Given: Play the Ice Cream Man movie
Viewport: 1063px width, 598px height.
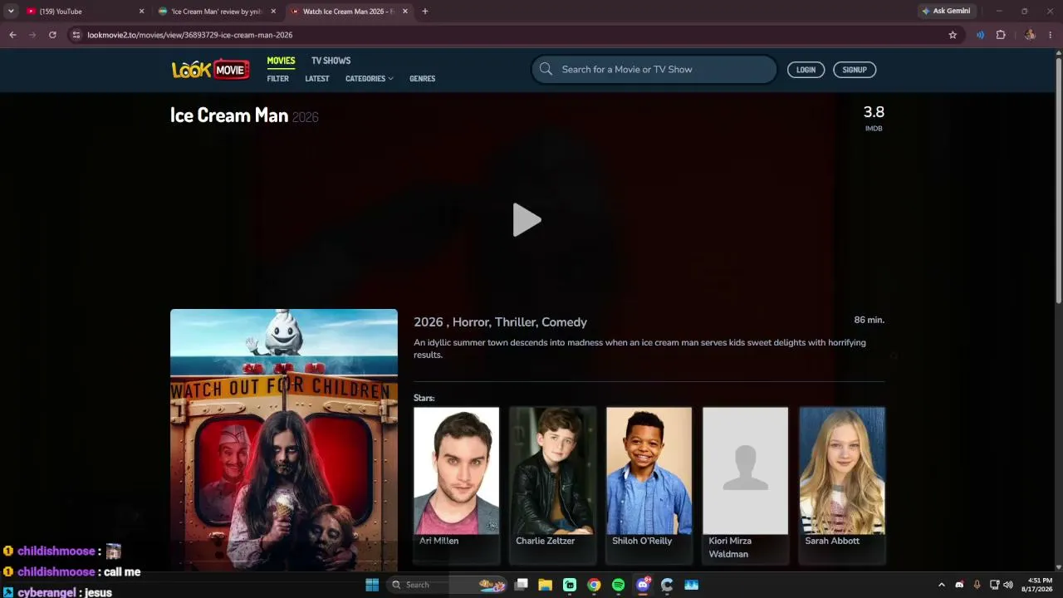Looking at the screenshot, I should pos(527,220).
